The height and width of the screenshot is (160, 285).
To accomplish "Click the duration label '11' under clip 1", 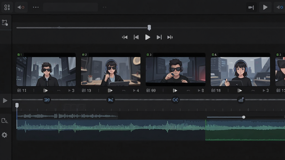I will click(x=24, y=91).
